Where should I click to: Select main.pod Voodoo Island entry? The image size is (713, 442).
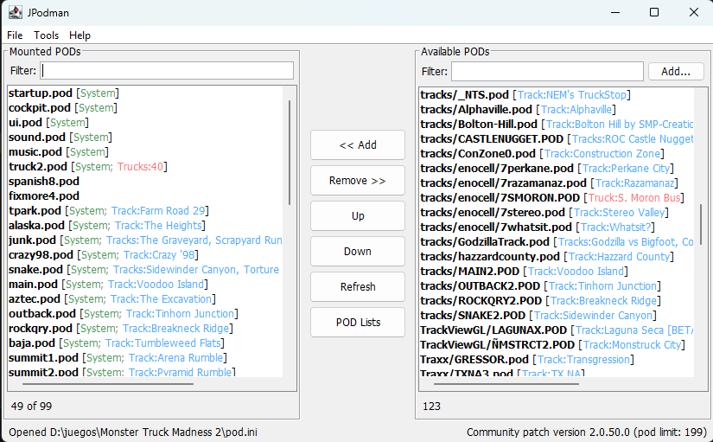(x=145, y=284)
